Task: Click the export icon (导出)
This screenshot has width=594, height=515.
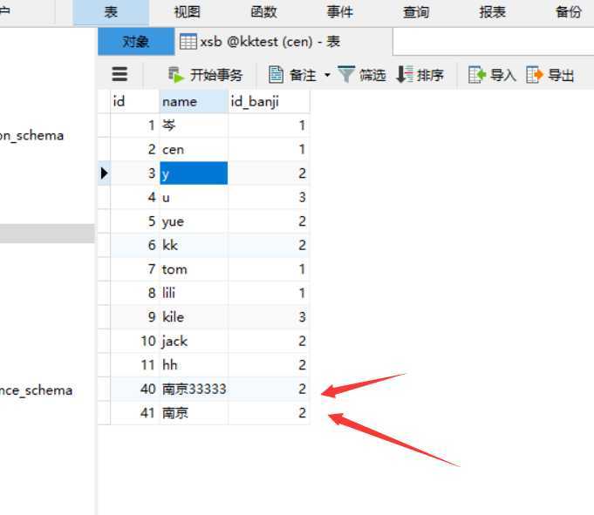Action: pos(535,74)
